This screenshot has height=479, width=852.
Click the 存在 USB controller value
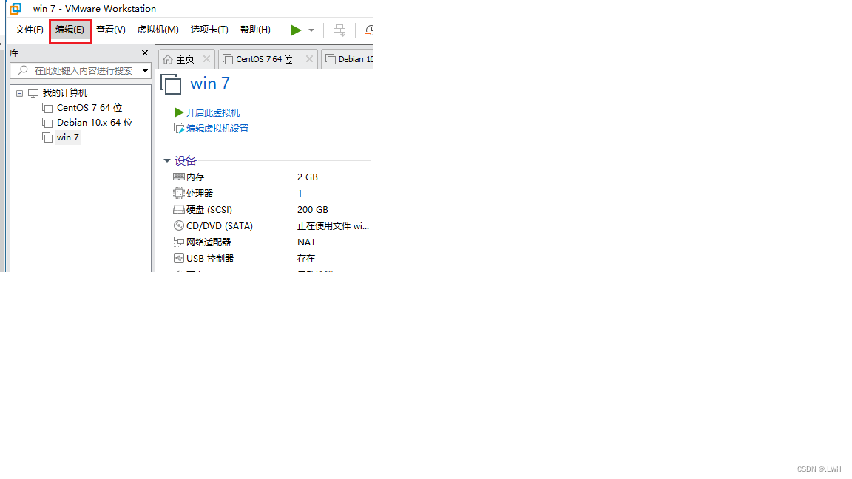[306, 259]
